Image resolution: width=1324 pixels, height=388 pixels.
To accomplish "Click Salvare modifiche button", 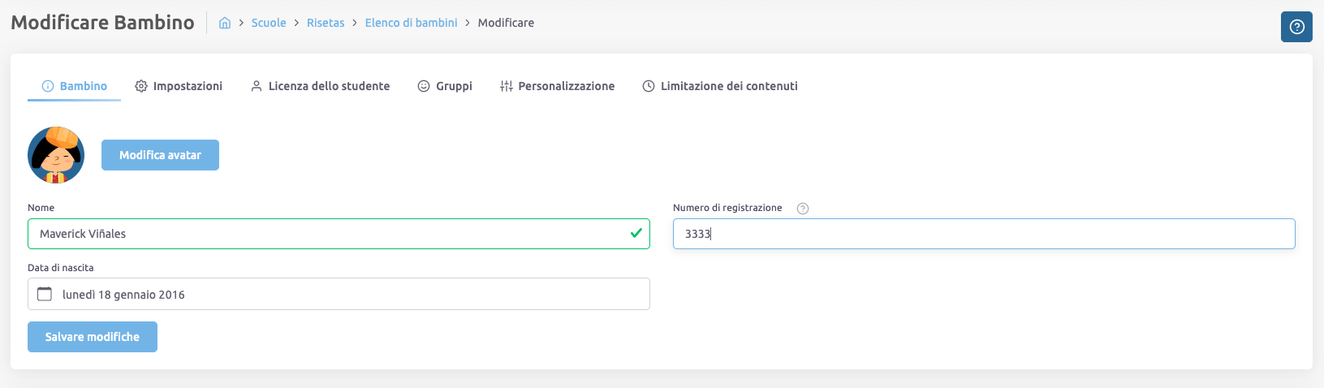I will point(93,337).
